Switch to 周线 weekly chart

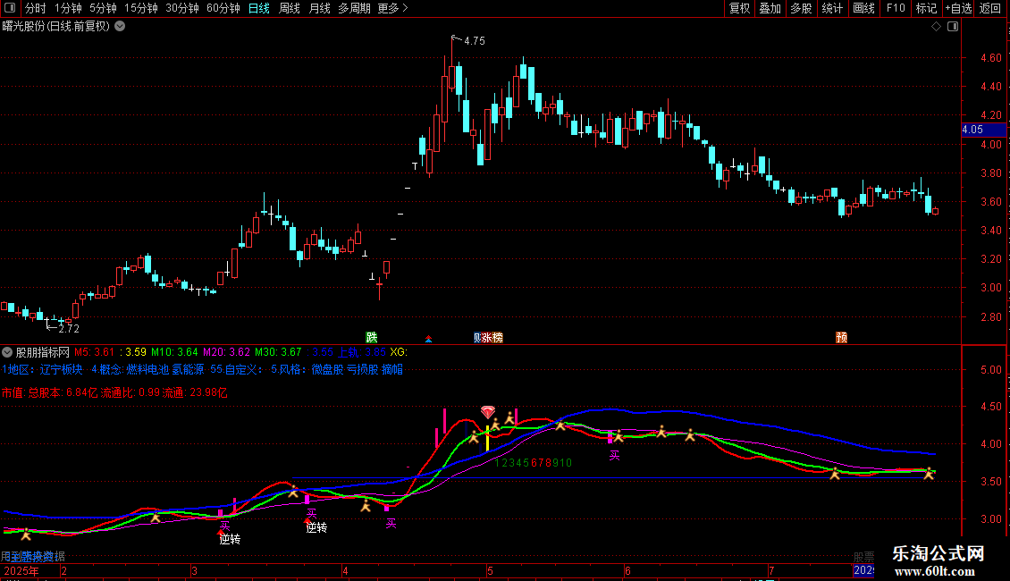coord(290,8)
